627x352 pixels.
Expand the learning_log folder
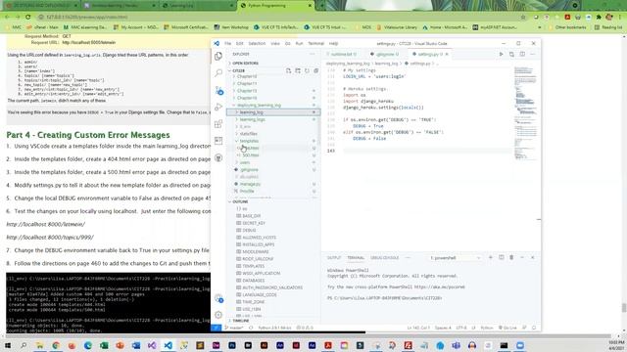(251, 112)
